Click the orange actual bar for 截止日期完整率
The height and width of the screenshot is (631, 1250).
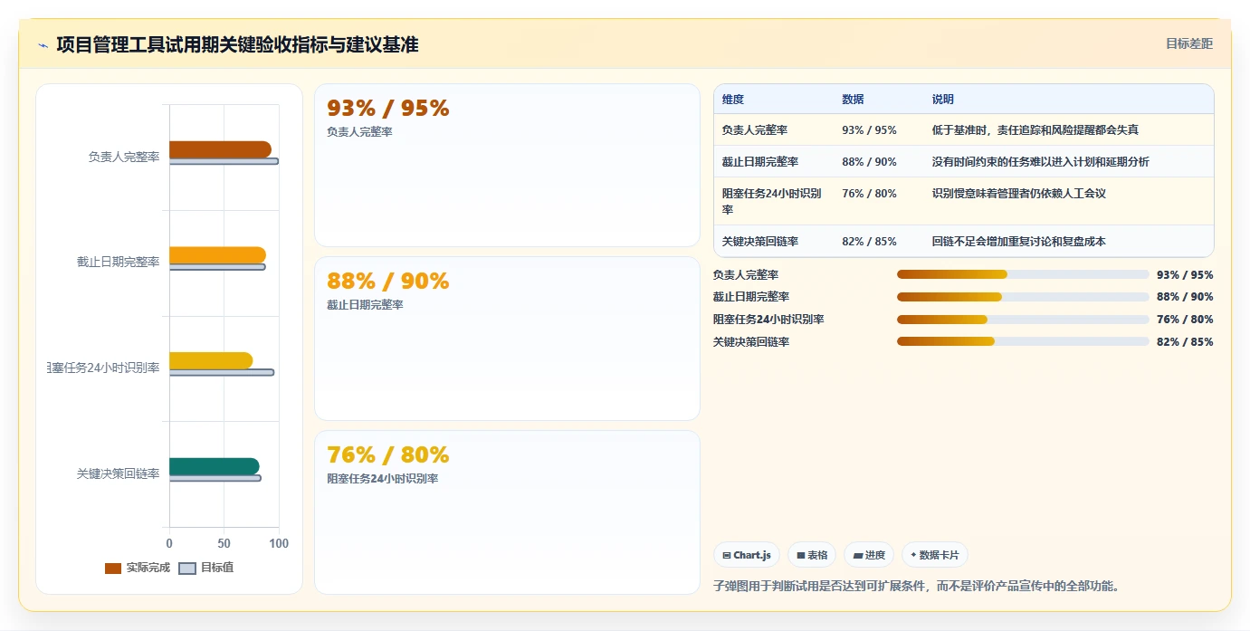tap(217, 255)
